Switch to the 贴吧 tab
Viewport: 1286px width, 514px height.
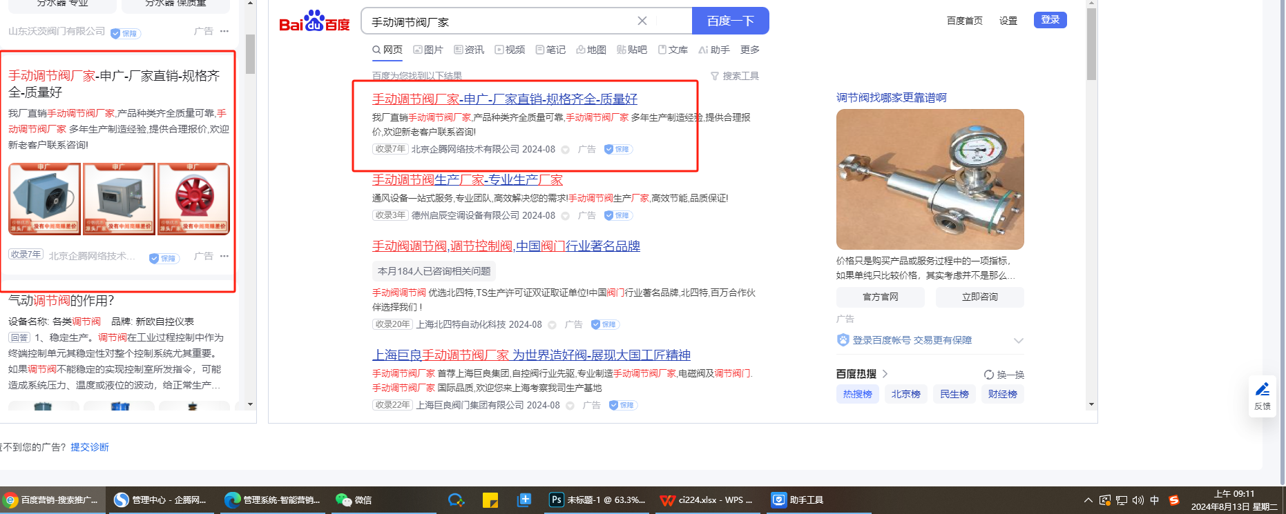coord(632,50)
